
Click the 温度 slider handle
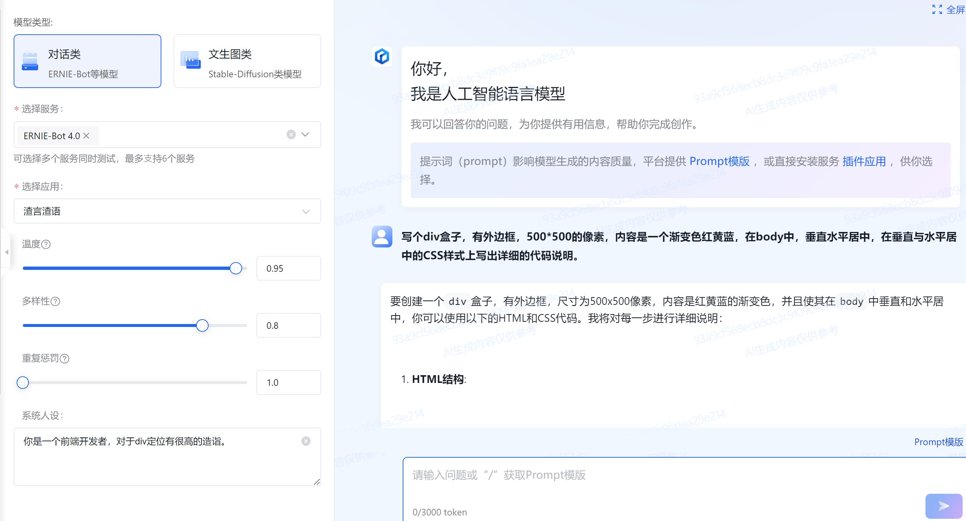pos(235,268)
